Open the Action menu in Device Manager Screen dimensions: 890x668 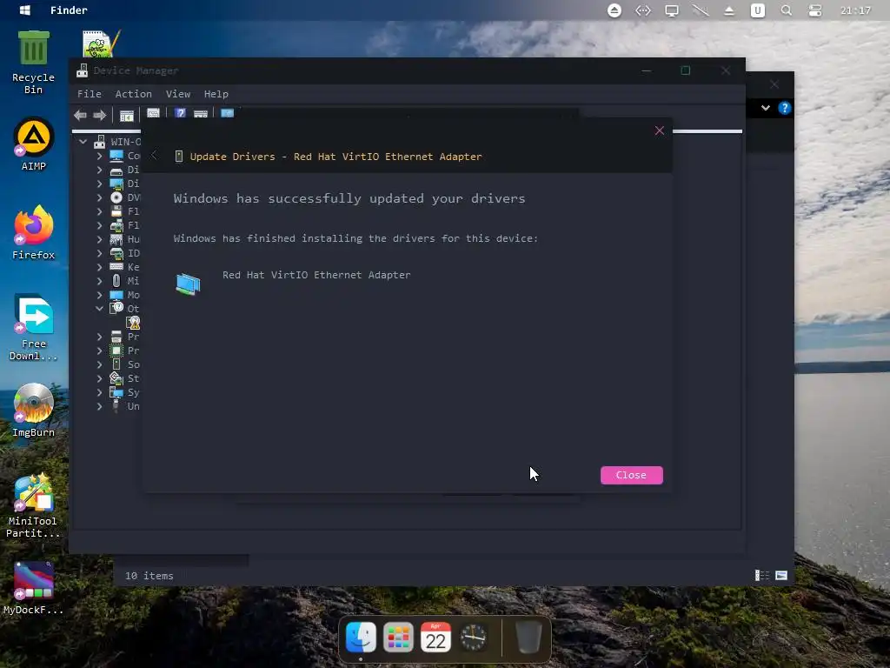tap(133, 94)
